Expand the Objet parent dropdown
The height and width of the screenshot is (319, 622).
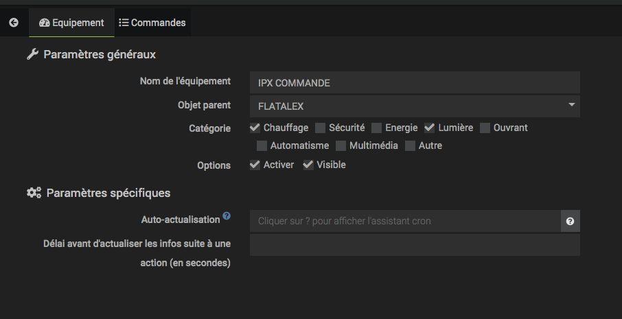415,106
